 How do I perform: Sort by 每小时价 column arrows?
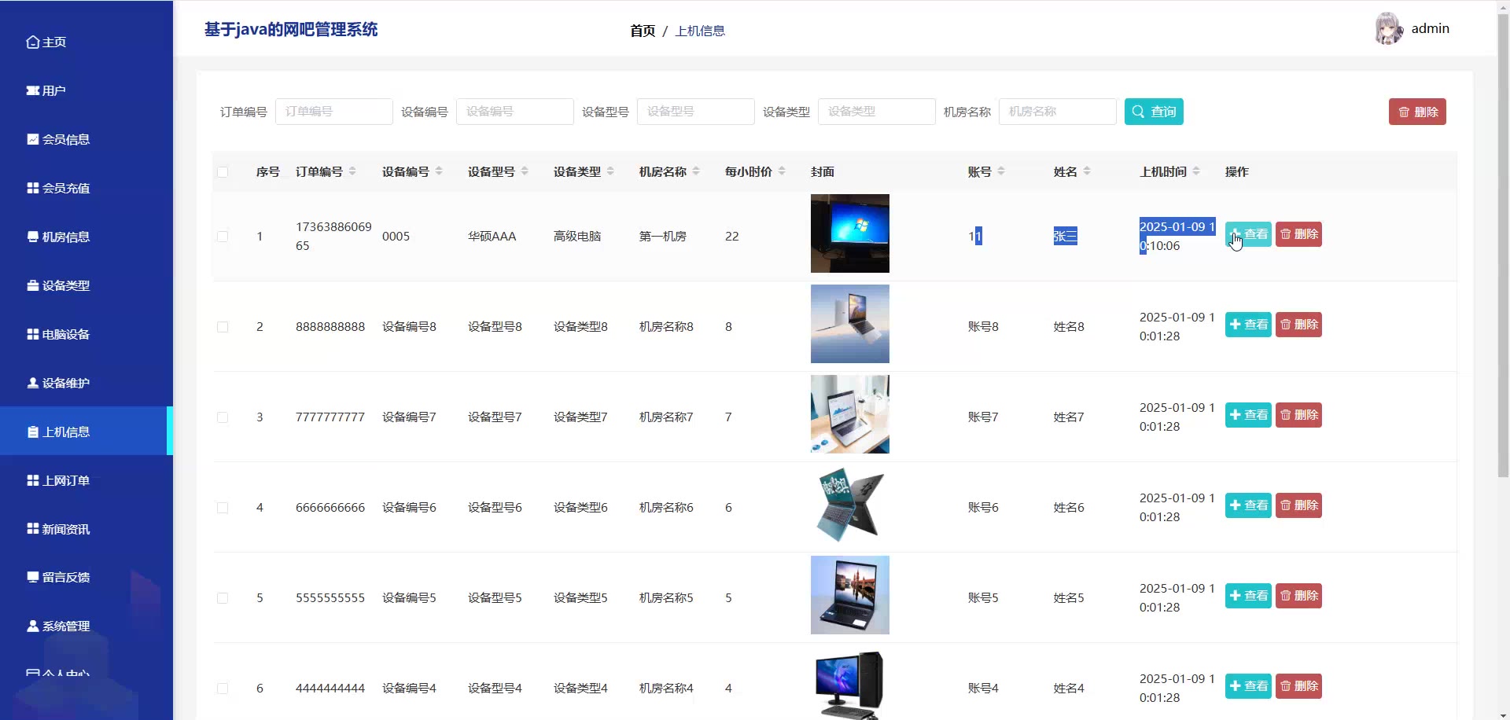click(x=782, y=171)
